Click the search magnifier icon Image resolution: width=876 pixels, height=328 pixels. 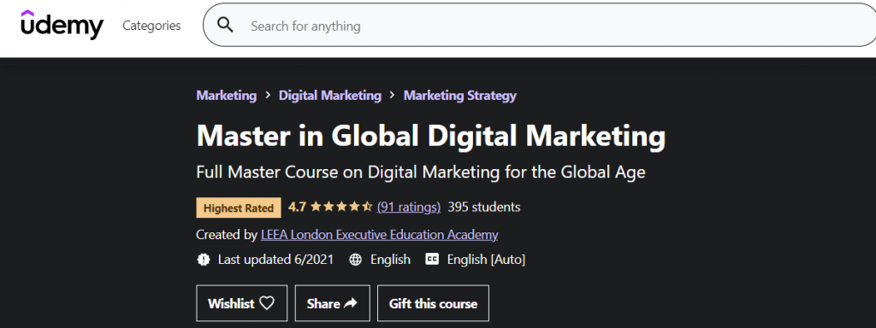click(x=225, y=25)
